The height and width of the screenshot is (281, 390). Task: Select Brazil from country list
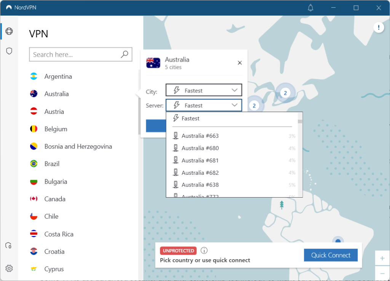(52, 164)
